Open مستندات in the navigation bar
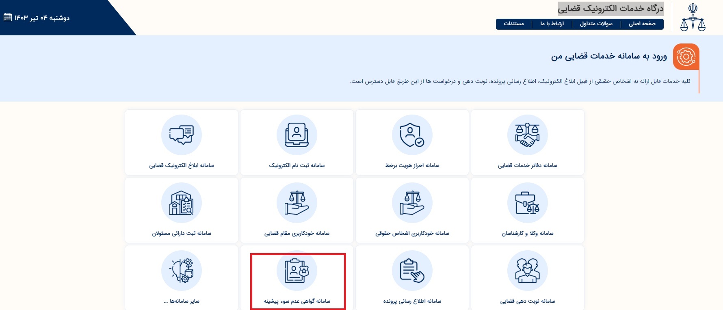The image size is (723, 310). 514,24
